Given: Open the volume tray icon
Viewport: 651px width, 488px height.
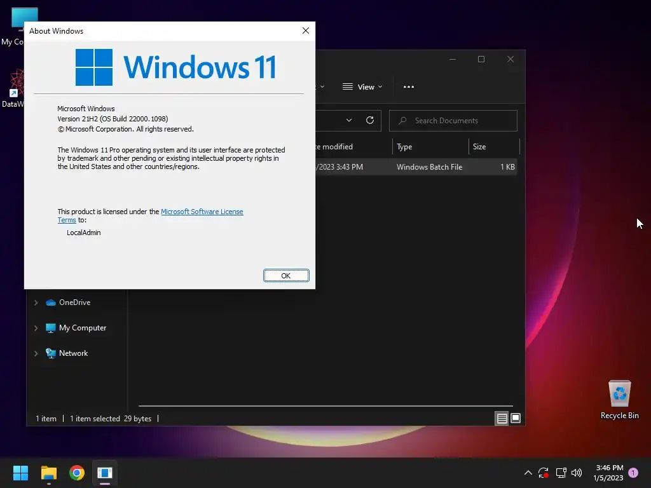Looking at the screenshot, I should point(577,473).
